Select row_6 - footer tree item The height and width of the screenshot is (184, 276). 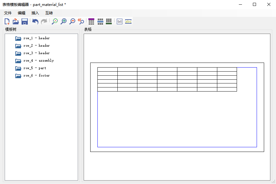pos(37,75)
